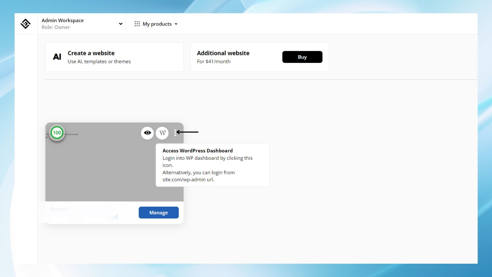Click Buy for the Additional website offer
Image resolution: width=492 pixels, height=277 pixels.
[302, 57]
